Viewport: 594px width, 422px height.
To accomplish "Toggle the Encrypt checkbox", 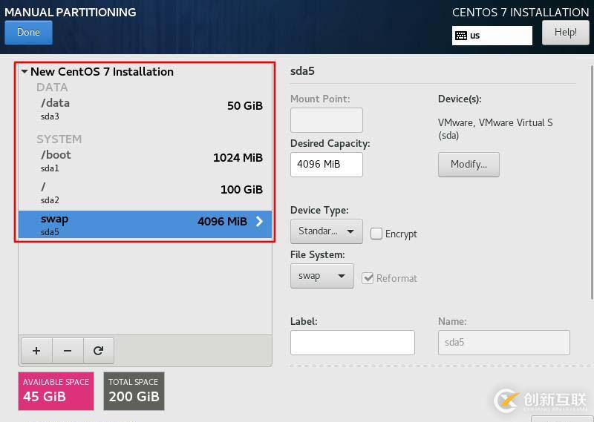I will tap(376, 234).
